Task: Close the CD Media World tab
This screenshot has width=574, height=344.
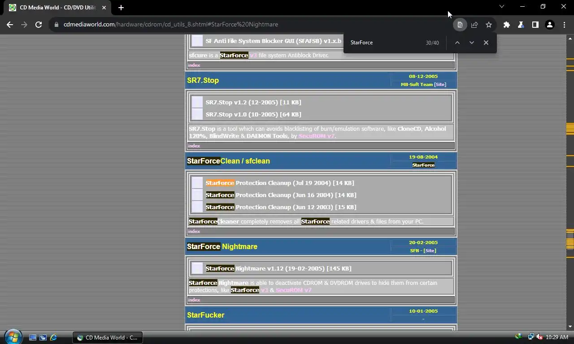Action: tap(104, 8)
